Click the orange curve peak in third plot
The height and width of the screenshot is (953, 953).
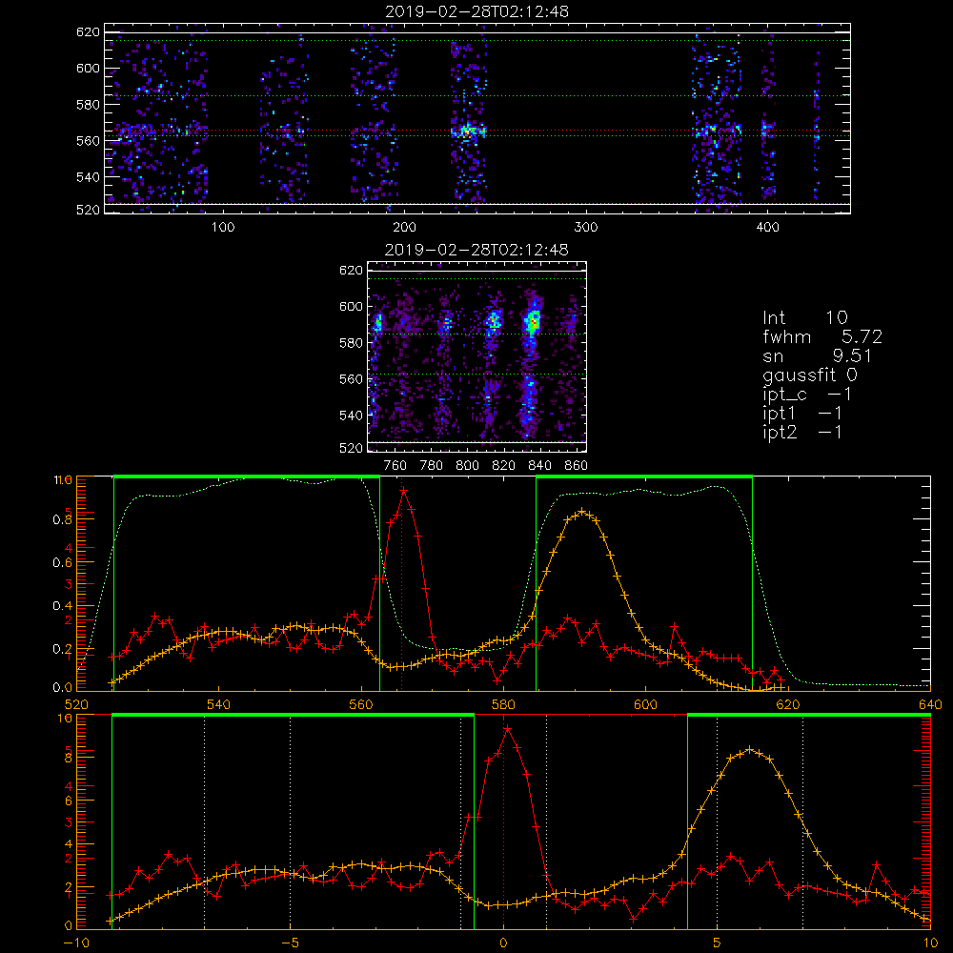[581, 511]
